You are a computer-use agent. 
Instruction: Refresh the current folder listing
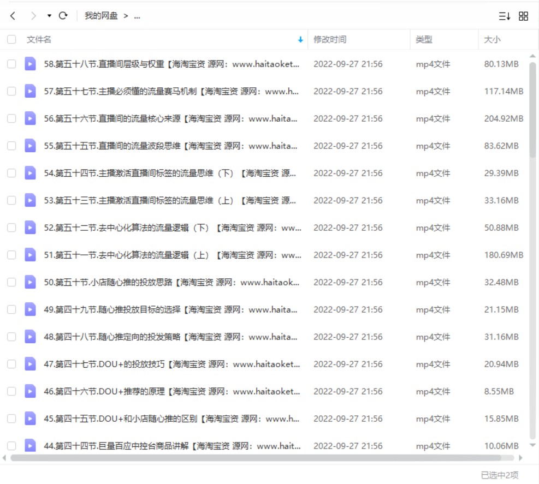click(x=63, y=16)
